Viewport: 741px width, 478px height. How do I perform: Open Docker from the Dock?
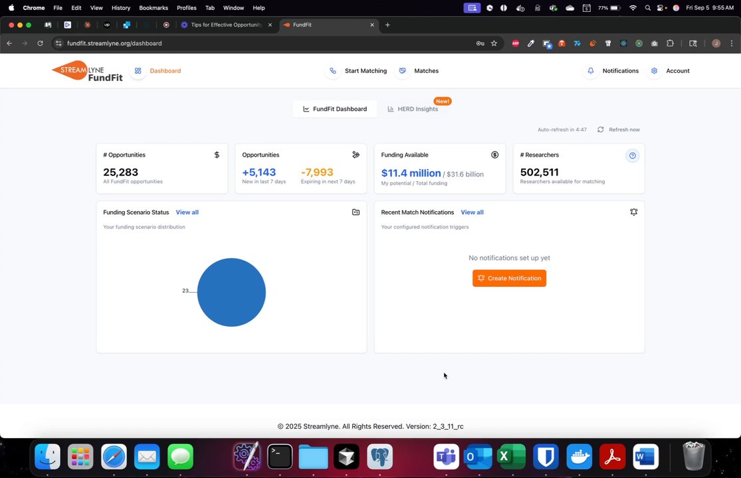click(580, 456)
